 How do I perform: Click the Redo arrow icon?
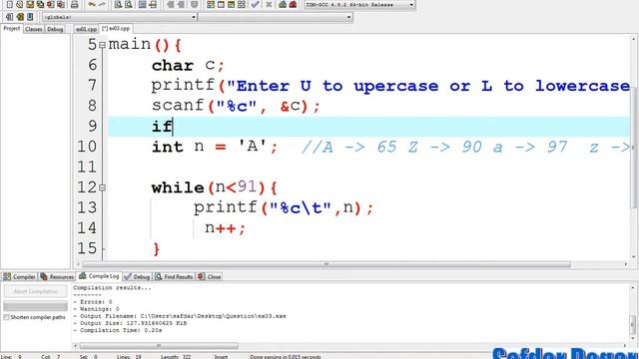point(102,5)
